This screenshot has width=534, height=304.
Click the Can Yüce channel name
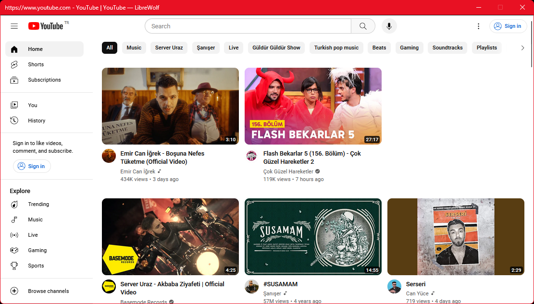pos(417,293)
